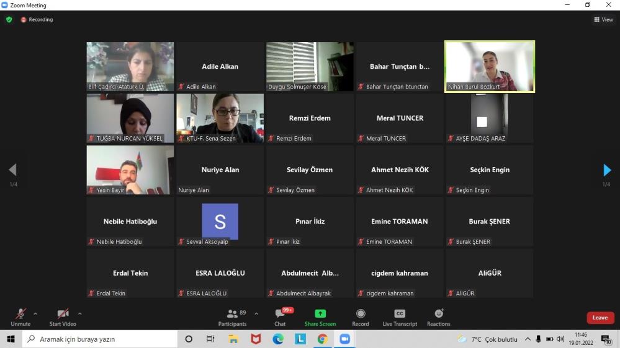The height and width of the screenshot is (348, 620).
Task: Expand audio options arrow beside Unmute
Action: pos(35,313)
